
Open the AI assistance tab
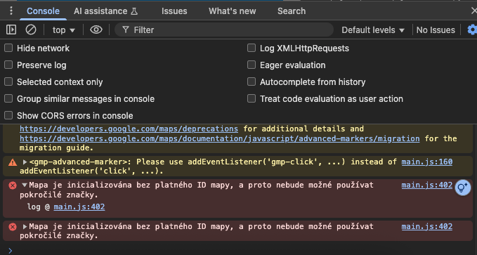point(105,11)
